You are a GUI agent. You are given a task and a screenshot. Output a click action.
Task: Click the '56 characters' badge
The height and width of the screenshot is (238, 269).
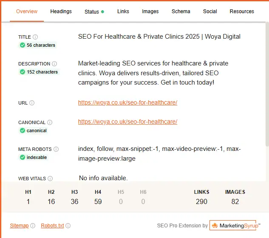coord(37,45)
